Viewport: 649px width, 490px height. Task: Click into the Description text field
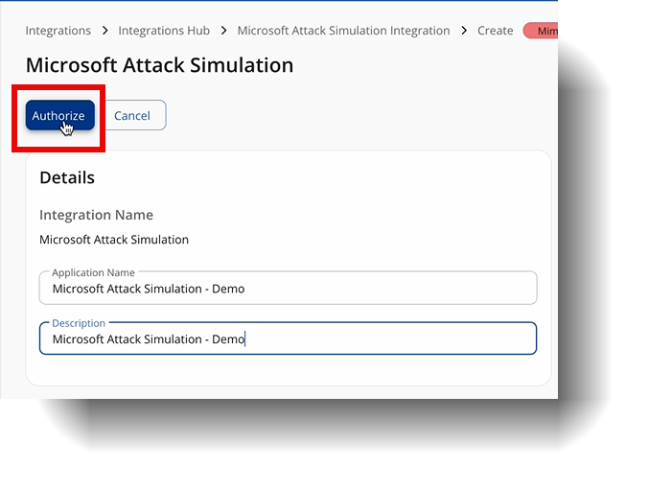point(288,338)
